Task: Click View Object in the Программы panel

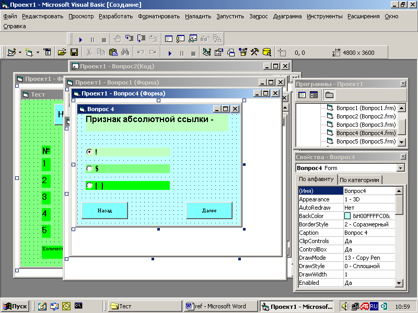Action: 313,95
